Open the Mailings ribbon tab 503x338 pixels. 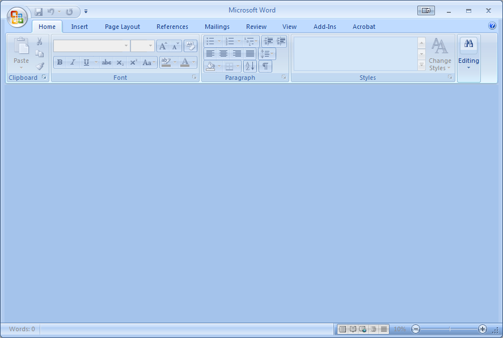coord(217,27)
